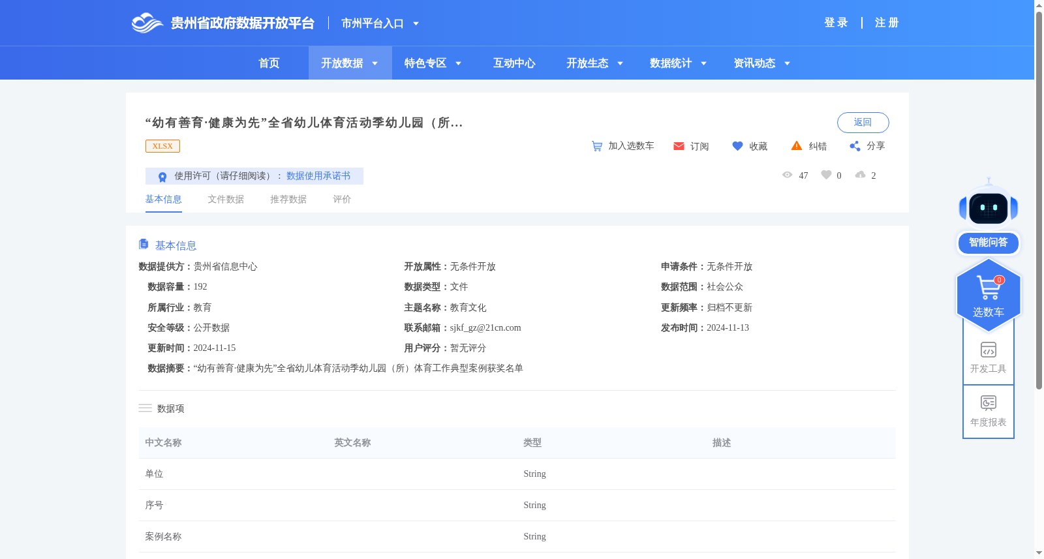Click the 贵州省政府数据开放平台 site title
The image size is (1044, 559).
click(243, 23)
